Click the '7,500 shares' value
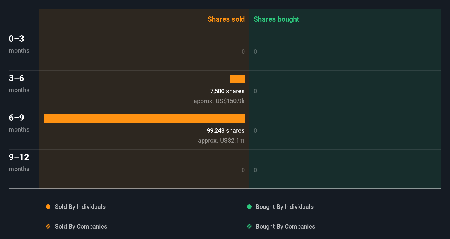450x239 pixels. pyautogui.click(x=227, y=91)
